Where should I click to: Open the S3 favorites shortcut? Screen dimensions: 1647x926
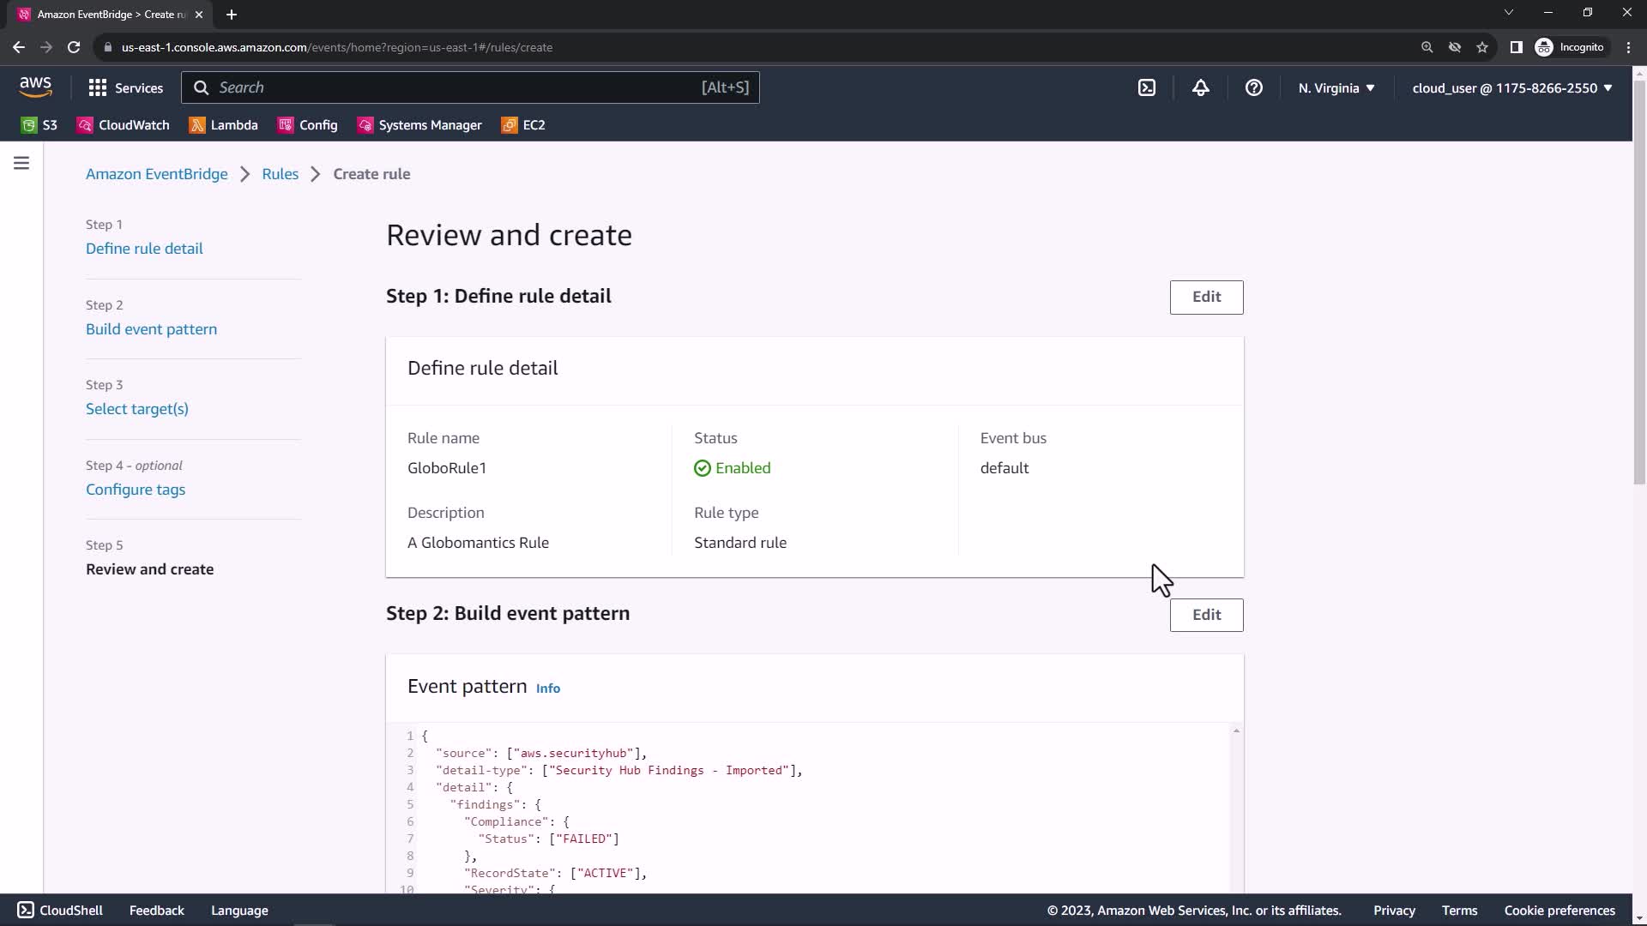click(x=39, y=125)
